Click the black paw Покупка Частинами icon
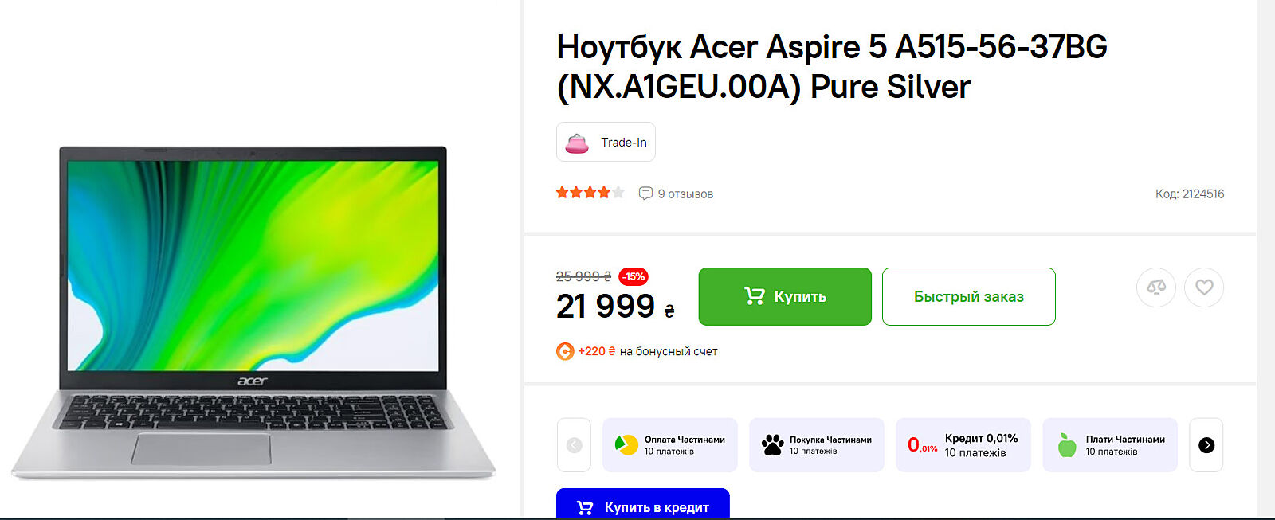Screen dimensions: 1275x520 [x=772, y=445]
